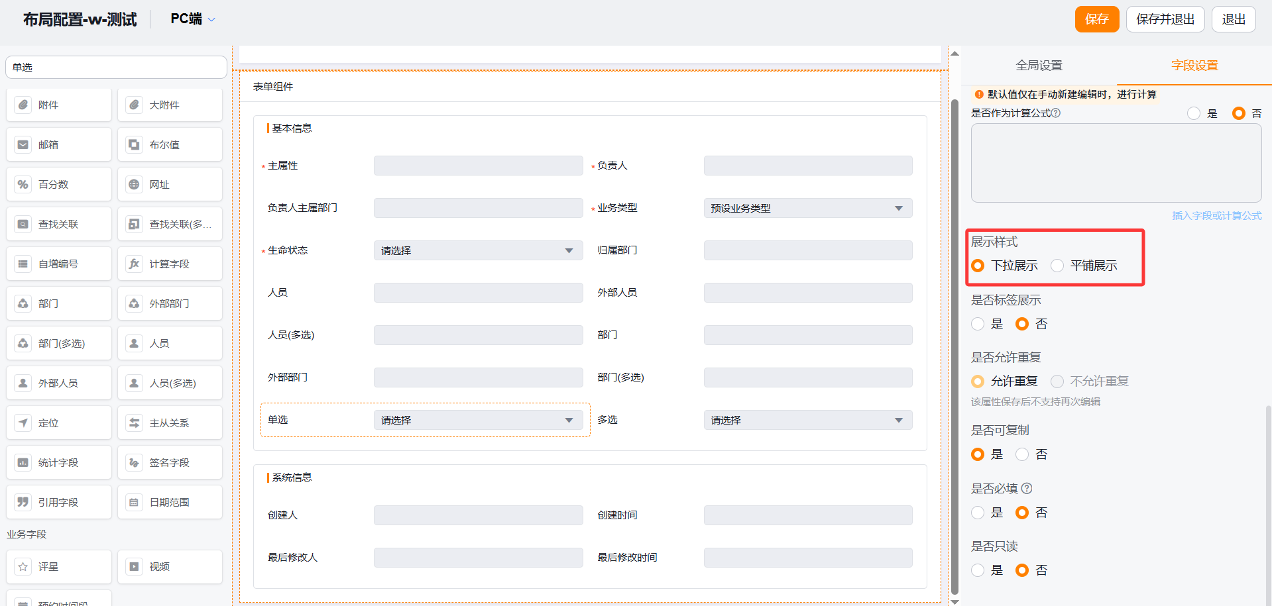The width and height of the screenshot is (1272, 606).
Task: Click the orange 保存 button
Action: coord(1096,19)
